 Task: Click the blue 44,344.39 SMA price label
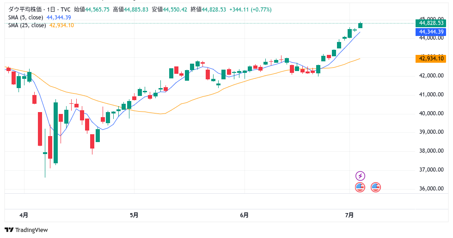[x=431, y=32]
